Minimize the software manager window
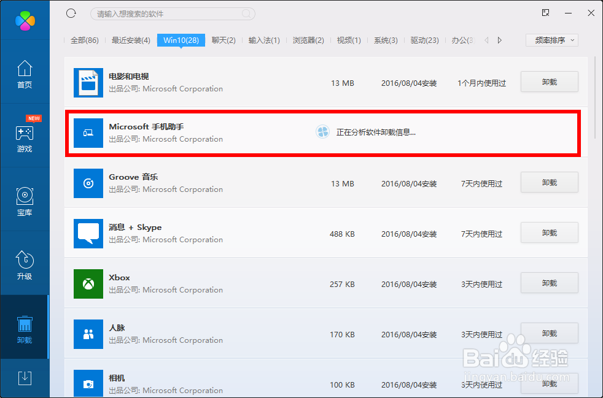 coord(569,13)
